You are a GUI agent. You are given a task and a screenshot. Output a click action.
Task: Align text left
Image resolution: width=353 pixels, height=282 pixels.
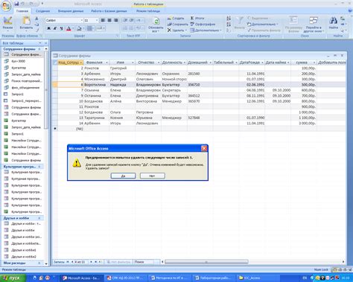pyautogui.click(x=103, y=20)
